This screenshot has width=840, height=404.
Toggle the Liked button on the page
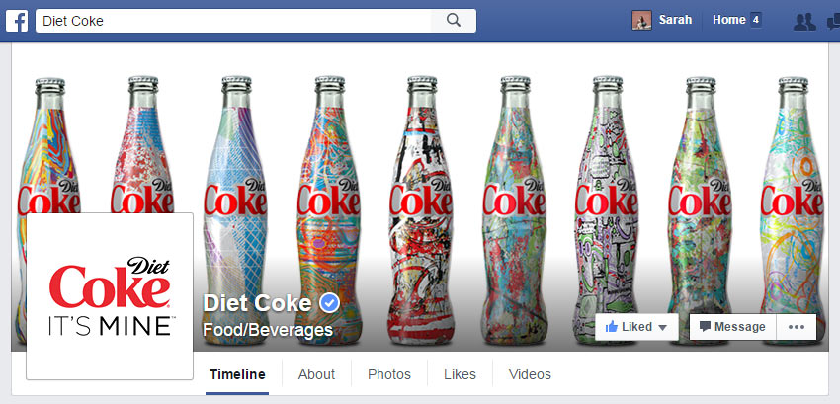pos(629,327)
